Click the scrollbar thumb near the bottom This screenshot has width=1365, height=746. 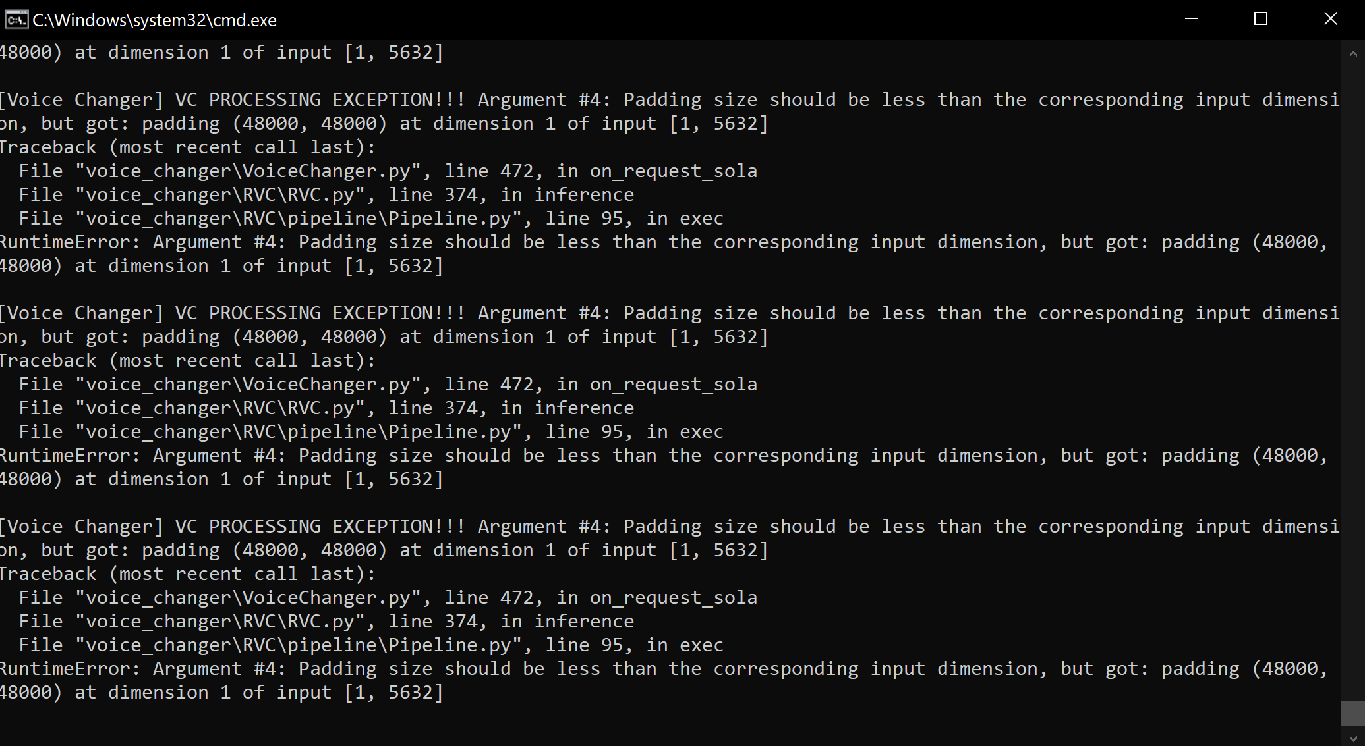pos(1353,711)
